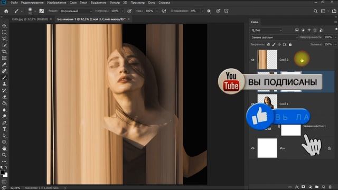Viewport: 338px width, 190px height.
Task: Click new adjustment layer icon
Action: coord(310,187)
